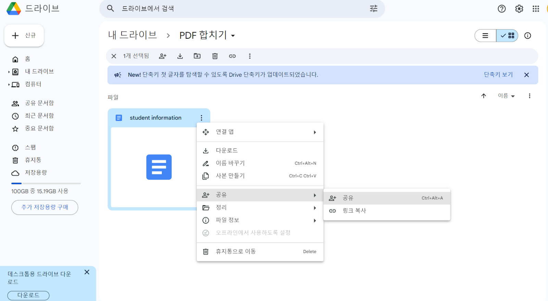Choose 휴지통으로 이동 from the context menu
Image resolution: width=548 pixels, height=301 pixels.
point(260,251)
